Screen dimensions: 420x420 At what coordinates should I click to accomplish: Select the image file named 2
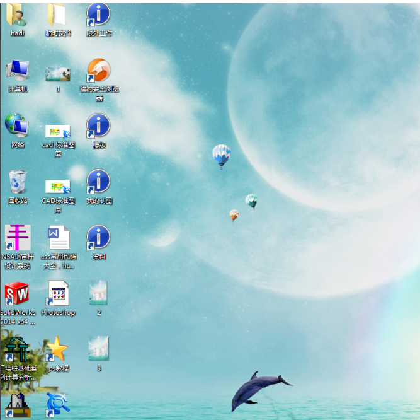coord(98,292)
